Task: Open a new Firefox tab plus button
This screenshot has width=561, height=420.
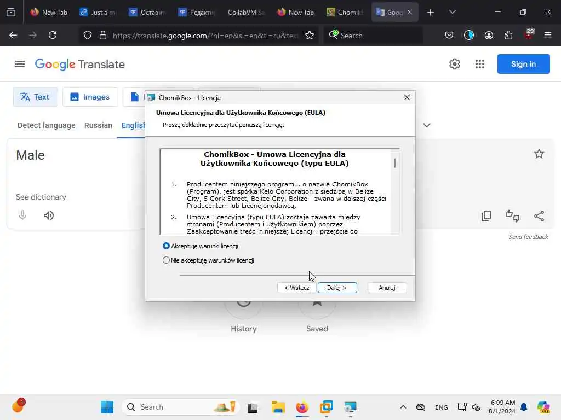Action: tap(430, 13)
